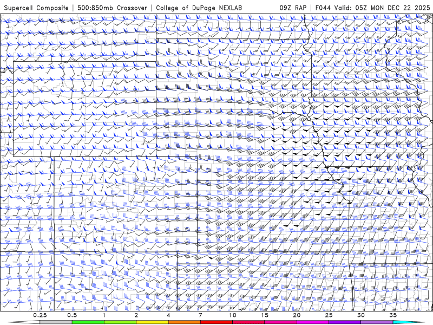Click the "10" color bar label
This screenshot has height=325, width=433.
[x=233, y=315]
